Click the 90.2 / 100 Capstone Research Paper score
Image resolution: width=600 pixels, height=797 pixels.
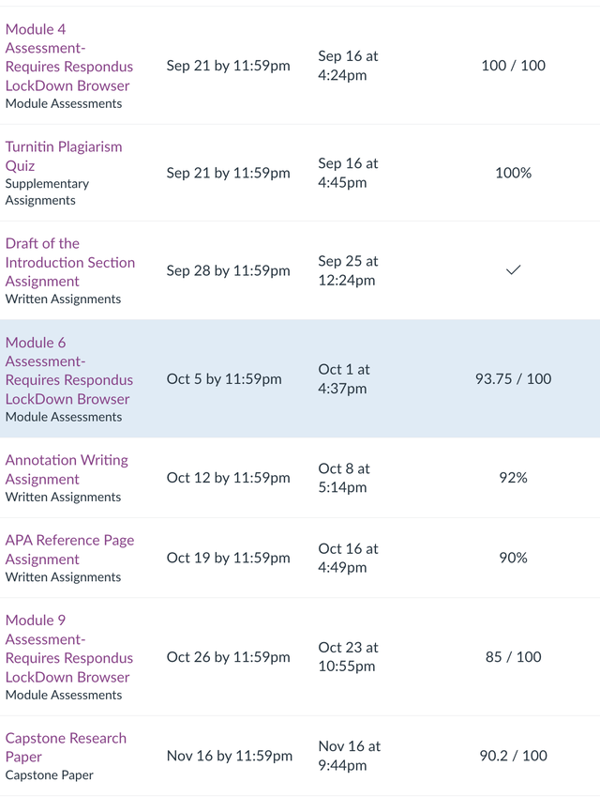click(512, 756)
